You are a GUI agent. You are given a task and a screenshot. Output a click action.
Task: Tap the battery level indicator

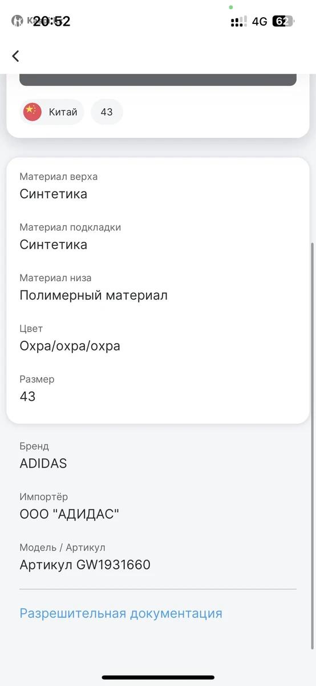click(x=283, y=22)
